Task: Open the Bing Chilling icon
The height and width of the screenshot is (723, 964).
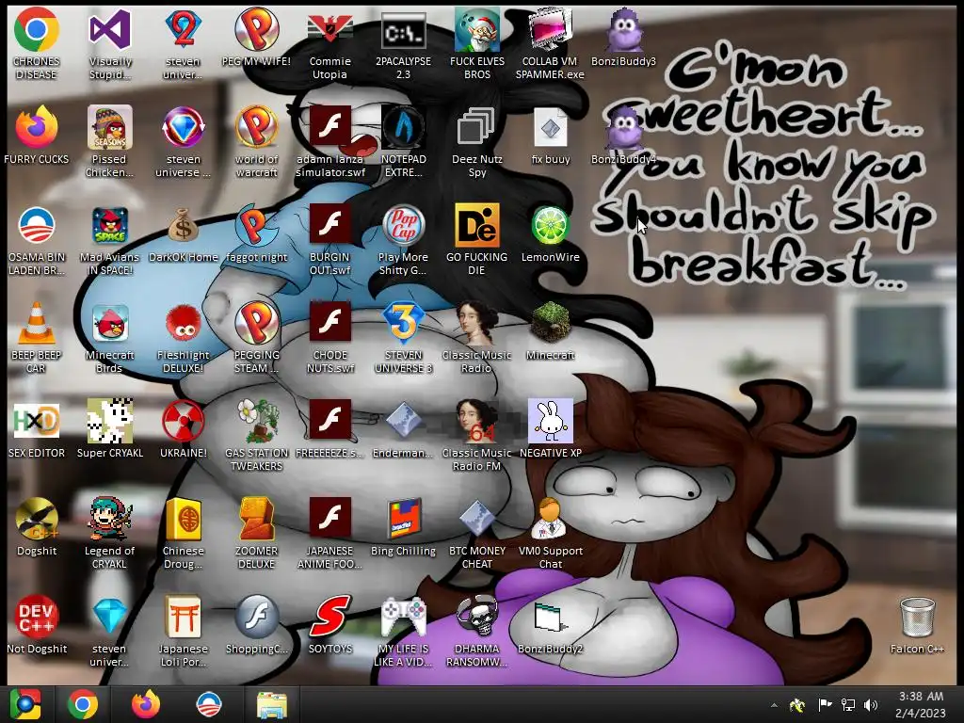Action: [x=403, y=519]
